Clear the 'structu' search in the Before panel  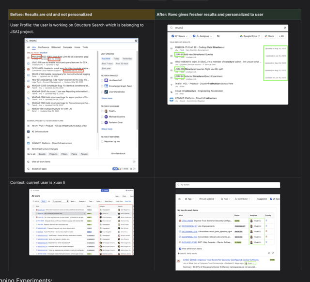[x=136, y=41]
